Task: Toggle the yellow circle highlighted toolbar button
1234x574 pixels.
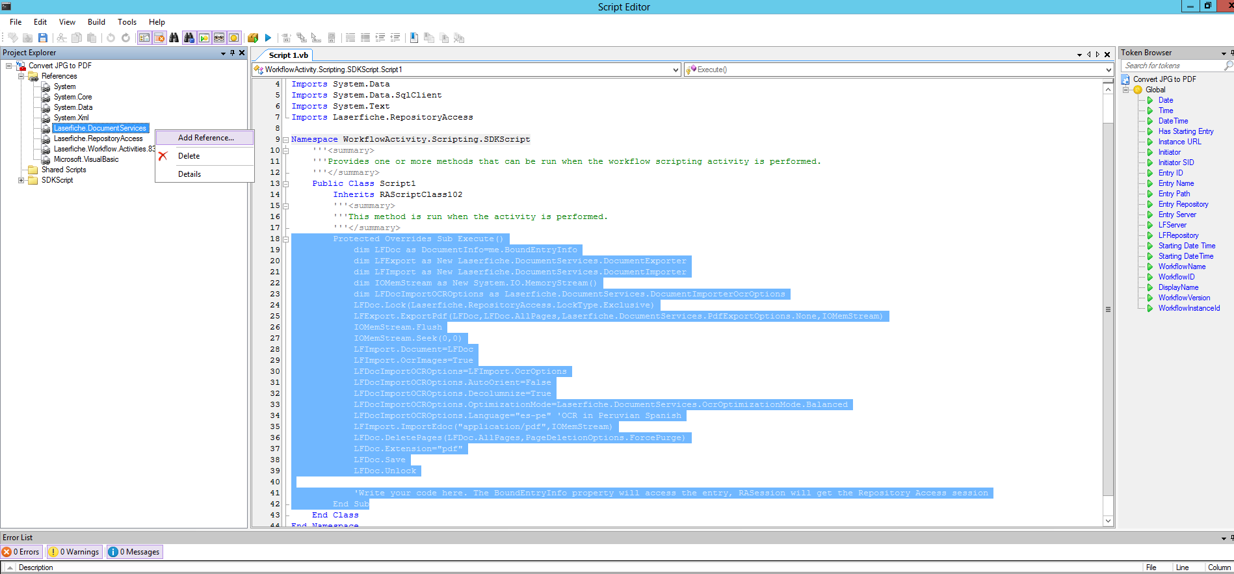Action: [x=234, y=38]
